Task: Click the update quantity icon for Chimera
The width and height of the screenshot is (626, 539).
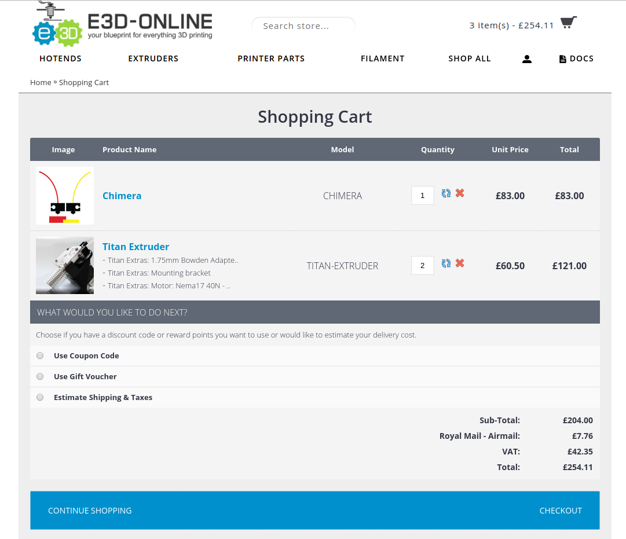Action: (x=446, y=193)
